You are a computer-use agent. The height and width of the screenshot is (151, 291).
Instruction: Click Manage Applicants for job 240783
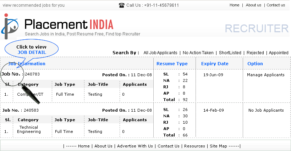(x=265, y=75)
